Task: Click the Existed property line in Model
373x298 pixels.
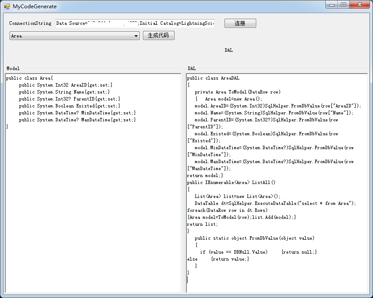Action: (x=69, y=106)
